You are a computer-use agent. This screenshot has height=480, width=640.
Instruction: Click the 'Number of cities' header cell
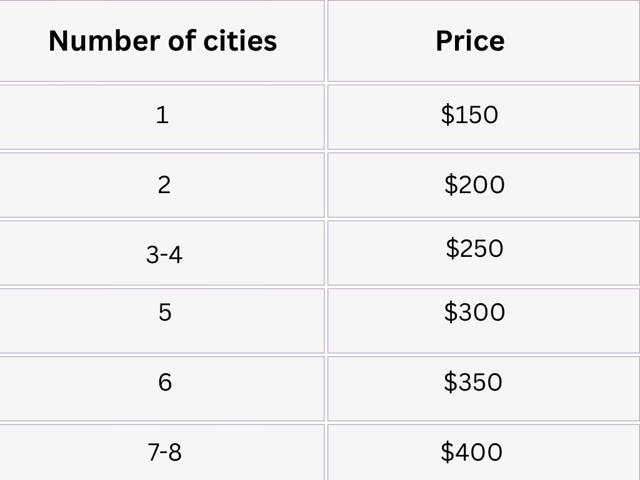pos(162,41)
